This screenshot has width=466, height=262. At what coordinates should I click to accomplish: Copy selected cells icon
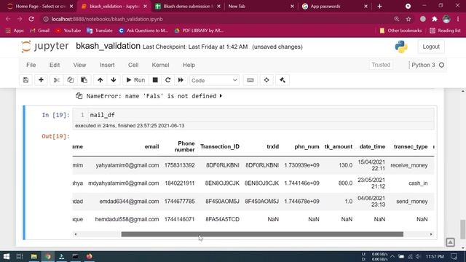pyautogui.click(x=70, y=80)
